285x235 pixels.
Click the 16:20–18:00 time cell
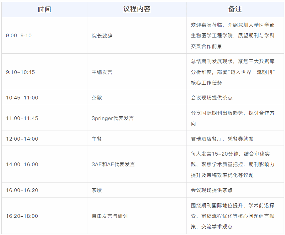[x=22, y=216]
